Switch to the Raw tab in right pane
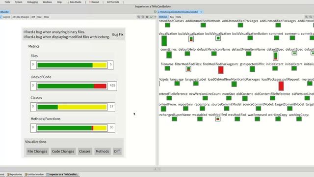The width and height of the screenshot is (314, 177). coord(172,17)
